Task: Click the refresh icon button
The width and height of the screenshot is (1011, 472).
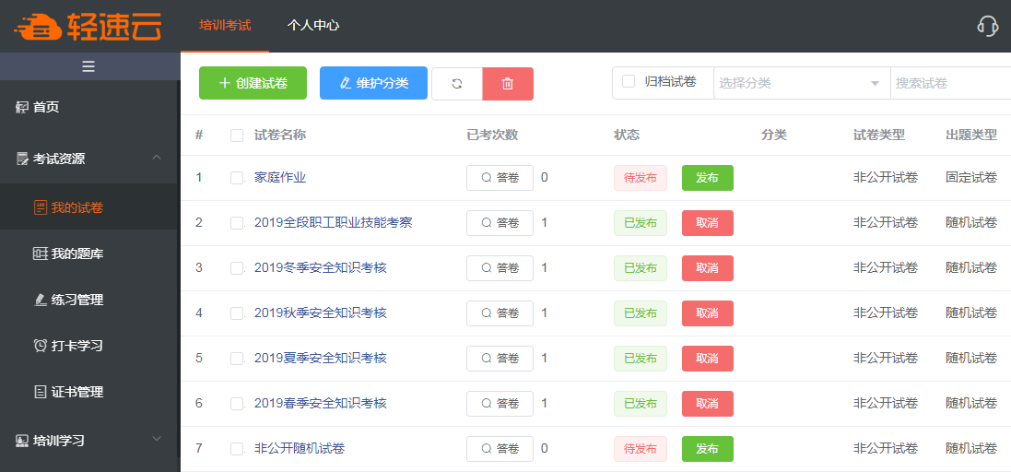Action: click(x=457, y=84)
